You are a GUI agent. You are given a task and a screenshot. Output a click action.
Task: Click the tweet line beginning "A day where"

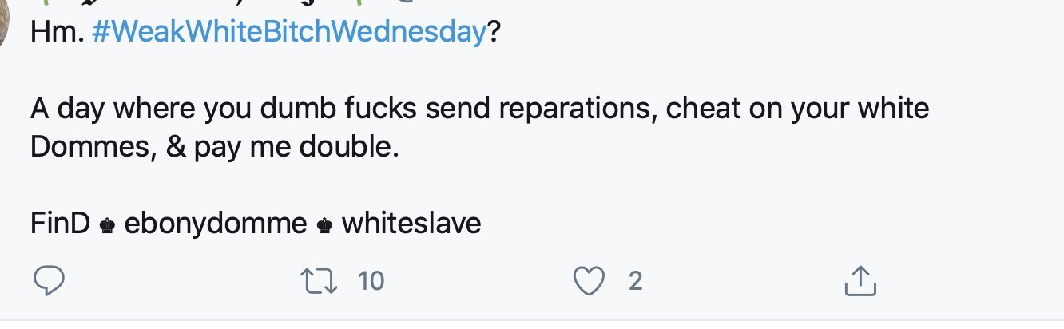point(479,109)
